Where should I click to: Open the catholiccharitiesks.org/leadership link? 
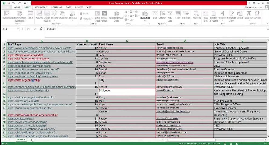[x=32, y=115]
